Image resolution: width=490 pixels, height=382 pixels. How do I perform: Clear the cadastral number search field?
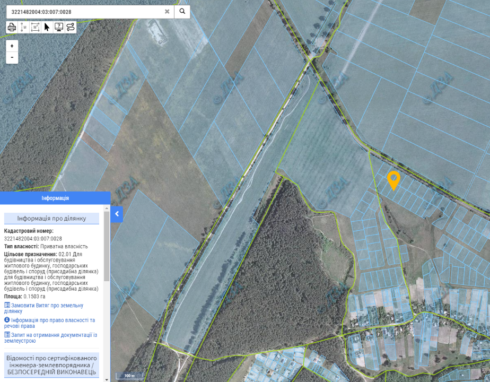click(x=167, y=12)
